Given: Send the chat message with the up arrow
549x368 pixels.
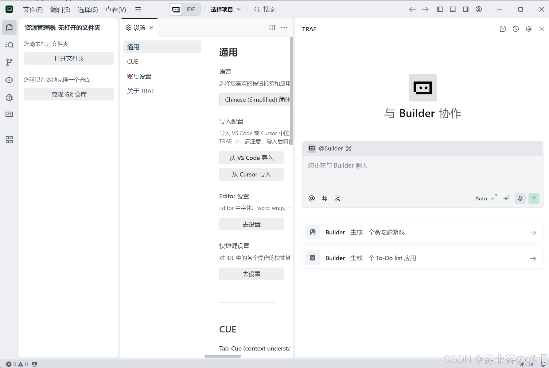Looking at the screenshot, I should click(534, 199).
